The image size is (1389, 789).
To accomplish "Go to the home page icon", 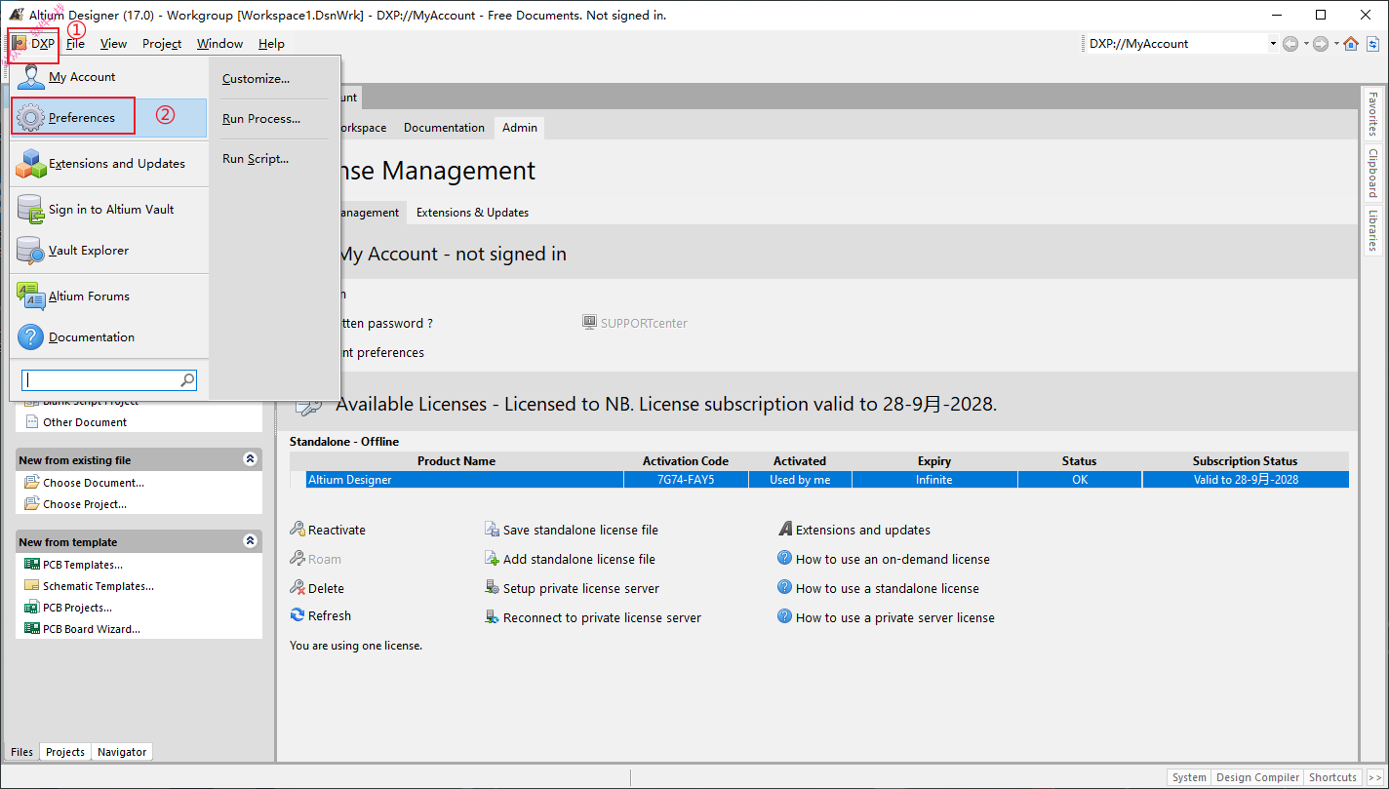I will pos(1351,43).
